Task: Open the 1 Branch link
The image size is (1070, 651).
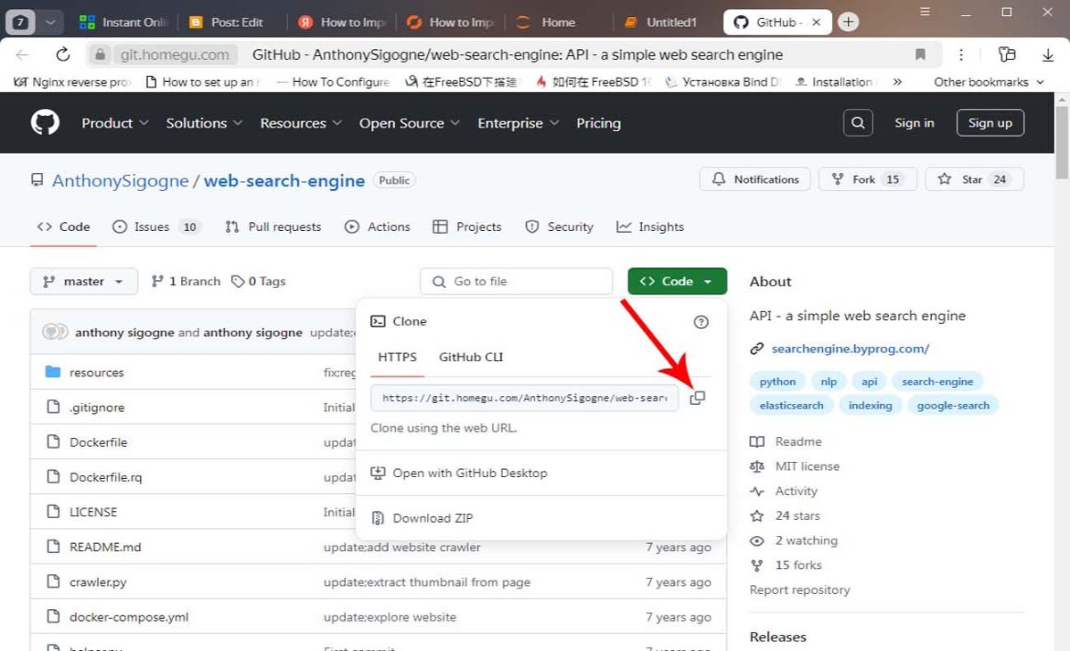Action: (185, 281)
